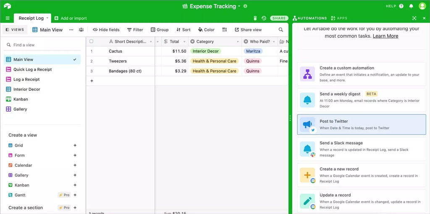Image resolution: width=430 pixels, height=214 pixels.
Task: Click the SHARE button
Action: pyautogui.click(x=279, y=18)
